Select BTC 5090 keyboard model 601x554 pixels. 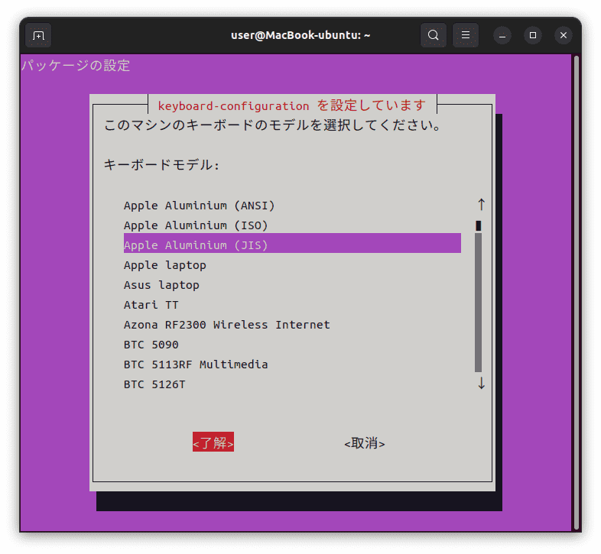pos(292,345)
